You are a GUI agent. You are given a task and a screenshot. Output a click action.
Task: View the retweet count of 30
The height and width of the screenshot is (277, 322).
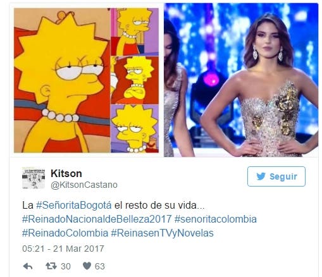click(x=66, y=266)
